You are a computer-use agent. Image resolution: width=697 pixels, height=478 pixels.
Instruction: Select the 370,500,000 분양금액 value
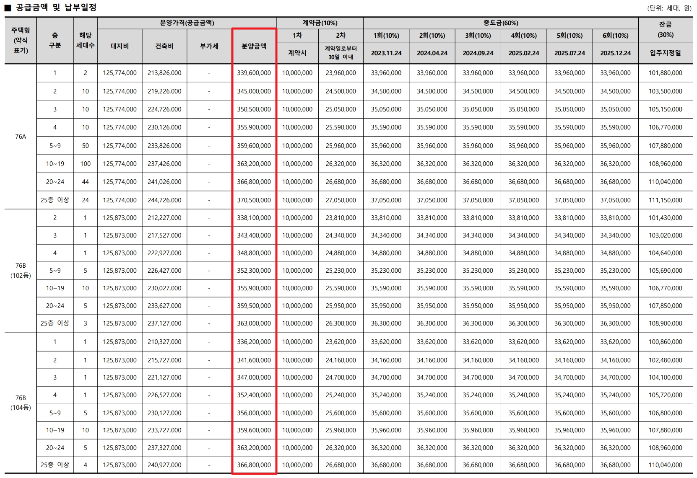tap(254, 200)
